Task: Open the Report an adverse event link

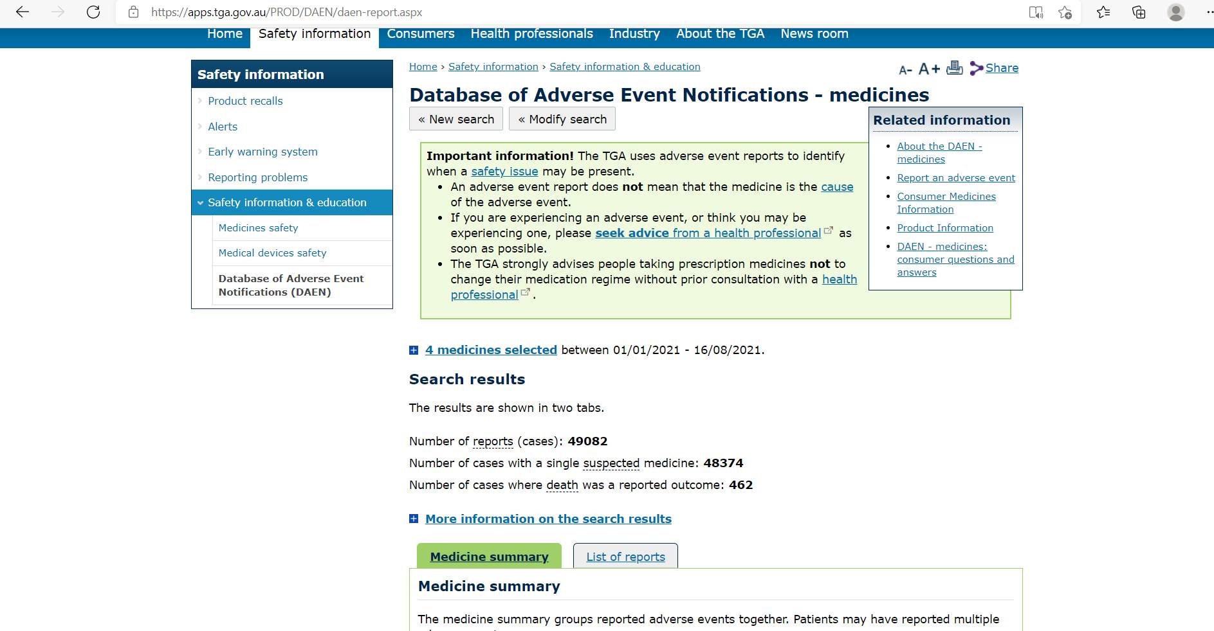Action: coord(955,178)
